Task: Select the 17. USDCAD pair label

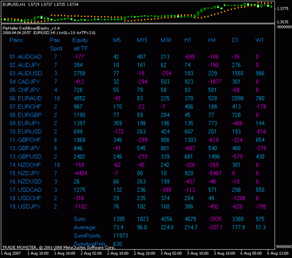Action: pos(26,190)
